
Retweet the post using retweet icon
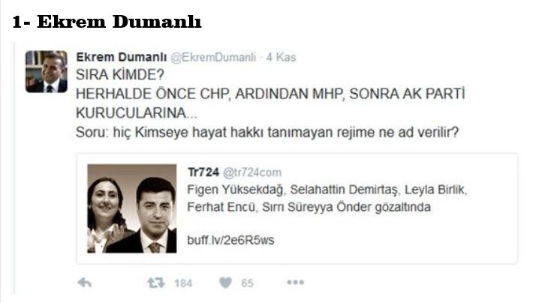click(156, 283)
